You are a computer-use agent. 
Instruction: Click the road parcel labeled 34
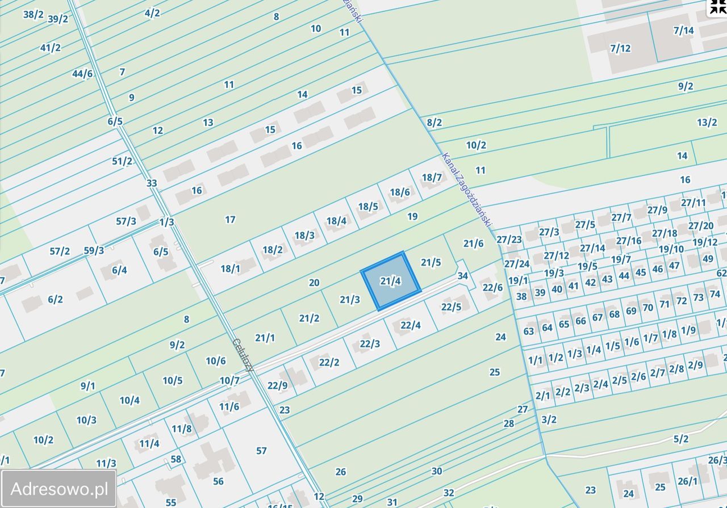(x=463, y=275)
